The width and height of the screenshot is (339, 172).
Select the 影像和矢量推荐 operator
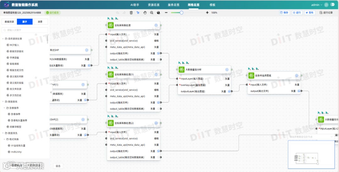pyautogui.click(x=17, y=120)
